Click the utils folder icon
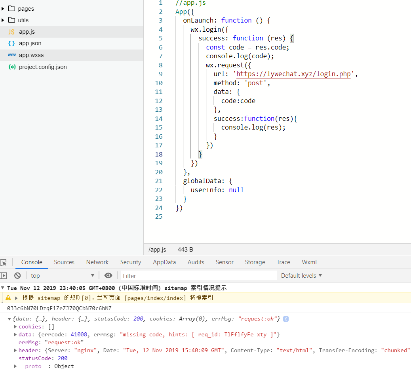 point(11,20)
